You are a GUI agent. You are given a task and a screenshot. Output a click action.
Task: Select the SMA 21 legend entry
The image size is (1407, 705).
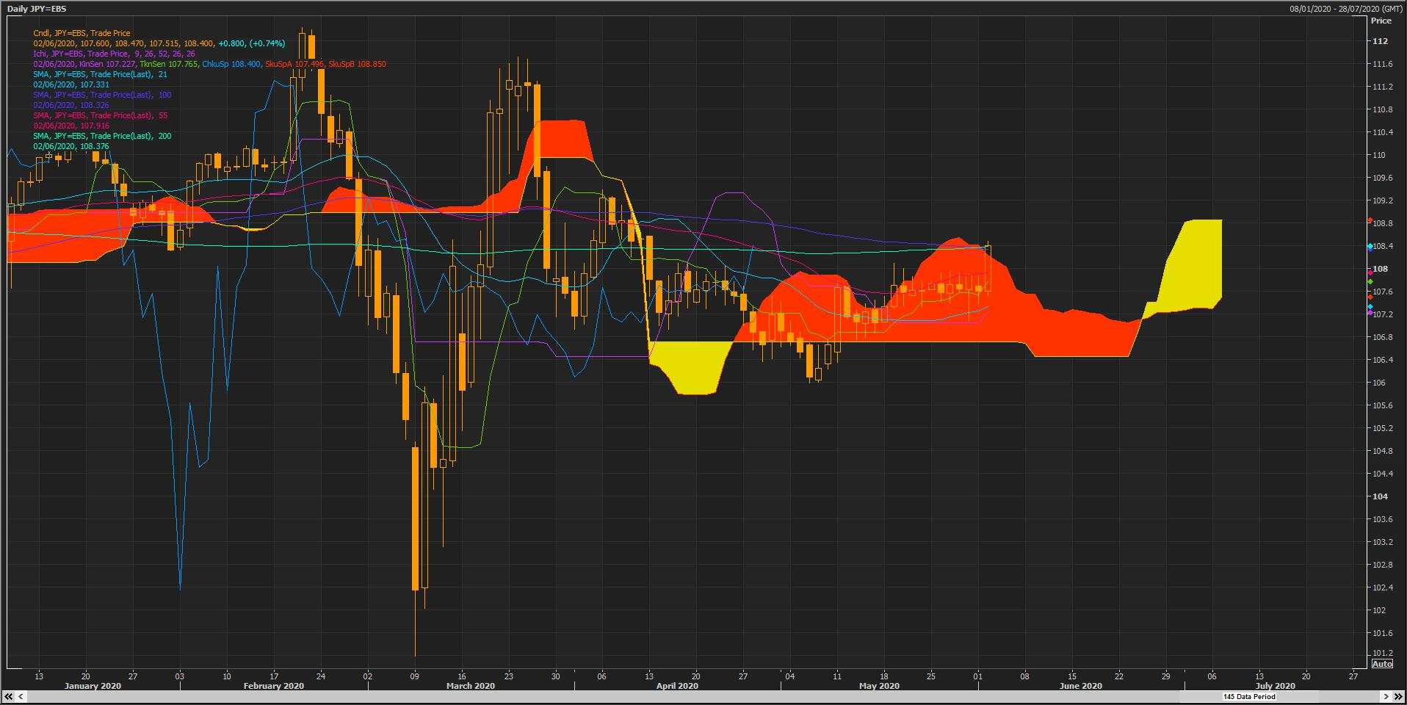click(100, 74)
